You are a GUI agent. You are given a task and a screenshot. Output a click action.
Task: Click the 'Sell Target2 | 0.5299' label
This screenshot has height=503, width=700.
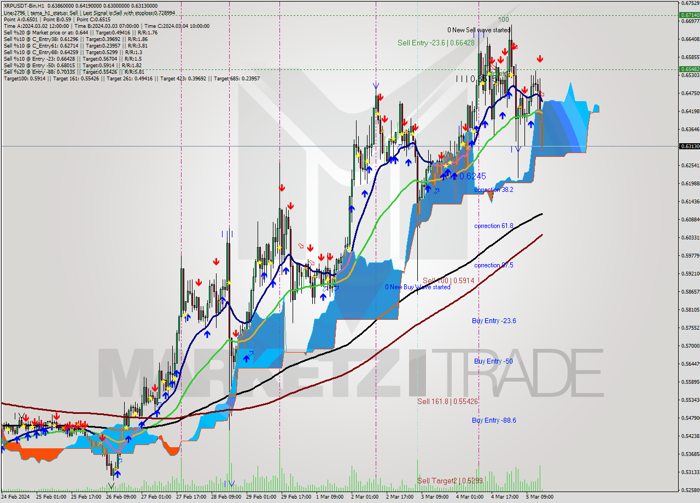point(450,481)
